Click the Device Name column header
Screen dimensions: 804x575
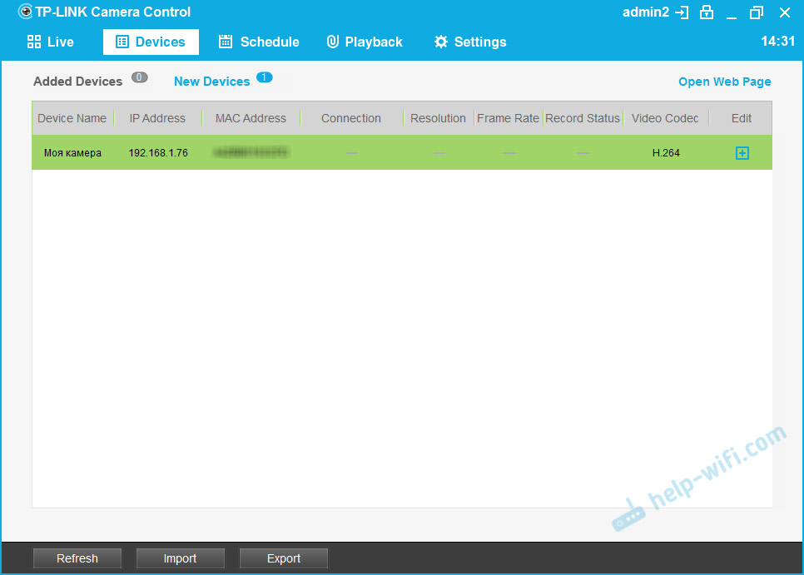(x=72, y=118)
